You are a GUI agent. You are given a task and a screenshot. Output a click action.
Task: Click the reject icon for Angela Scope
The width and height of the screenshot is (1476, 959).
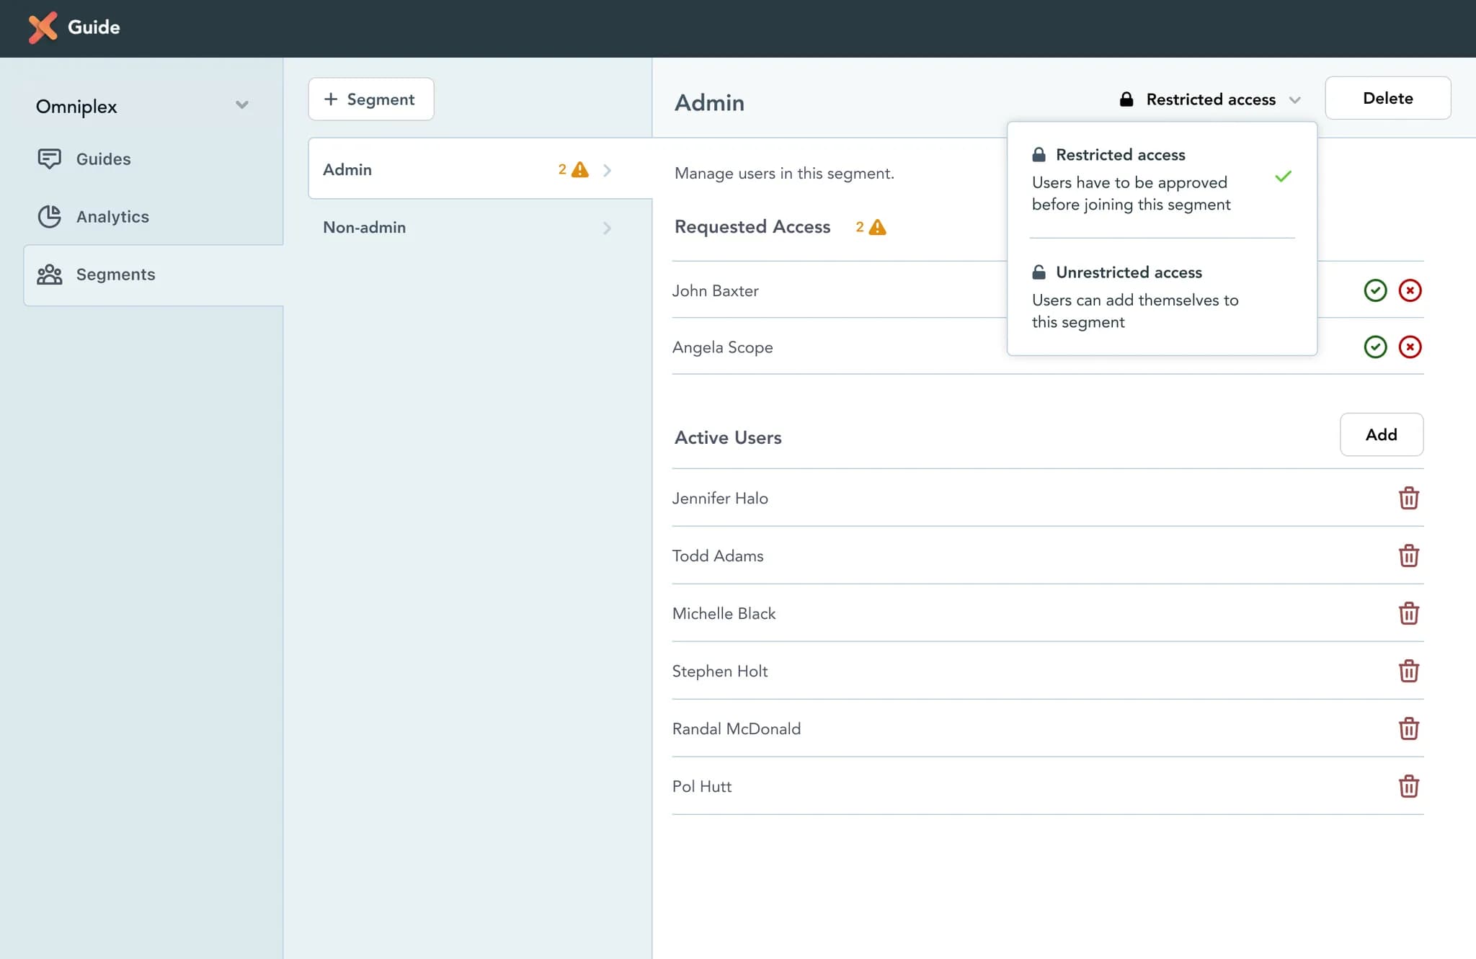tap(1410, 346)
